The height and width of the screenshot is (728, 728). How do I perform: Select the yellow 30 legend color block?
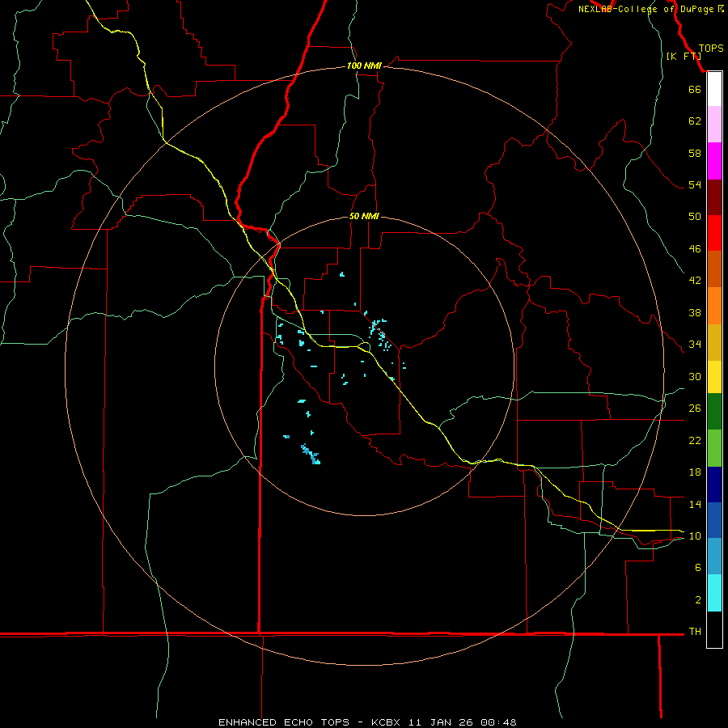(x=714, y=376)
